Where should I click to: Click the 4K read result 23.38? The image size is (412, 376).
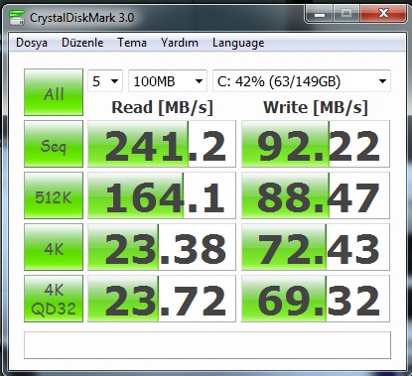162,247
